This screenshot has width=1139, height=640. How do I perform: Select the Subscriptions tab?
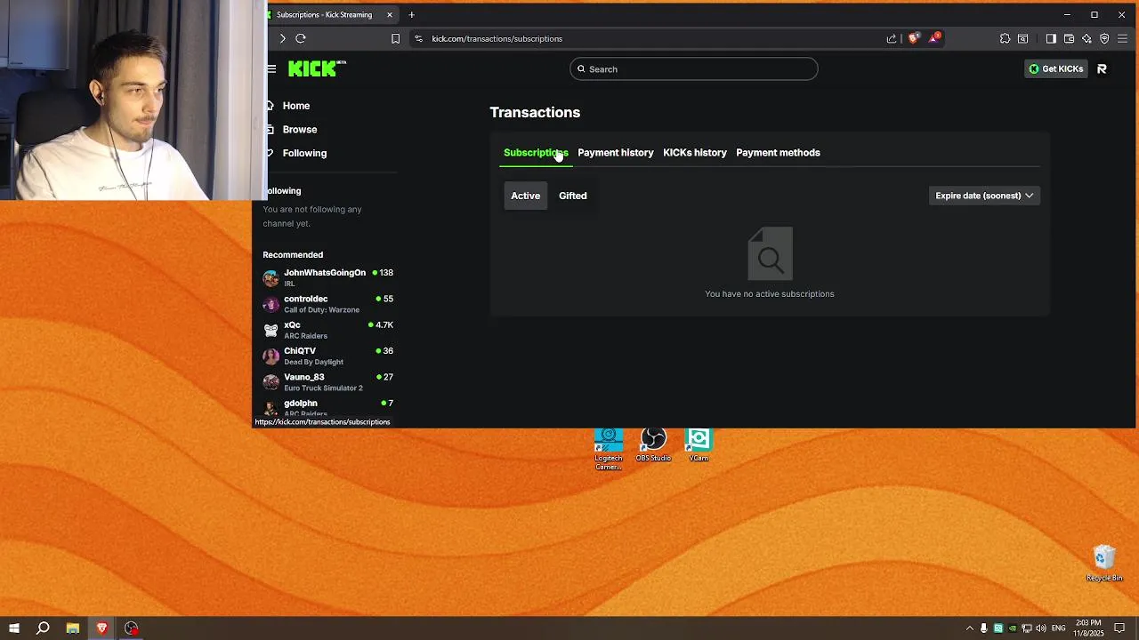tap(536, 153)
